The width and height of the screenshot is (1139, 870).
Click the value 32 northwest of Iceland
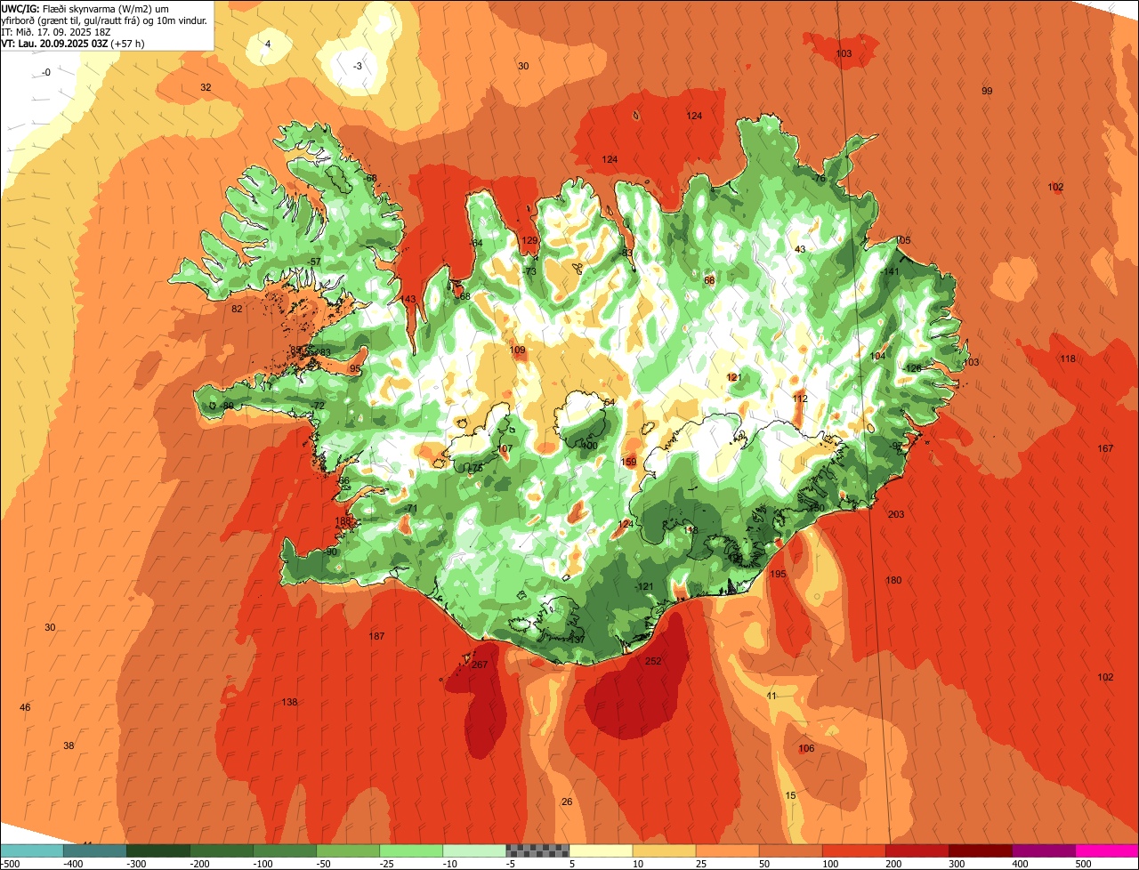click(x=206, y=87)
